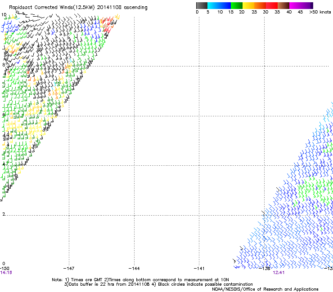Click the longitude '-144' axis label
Screen dimensions: 333x292
pyautogui.click(x=134, y=269)
